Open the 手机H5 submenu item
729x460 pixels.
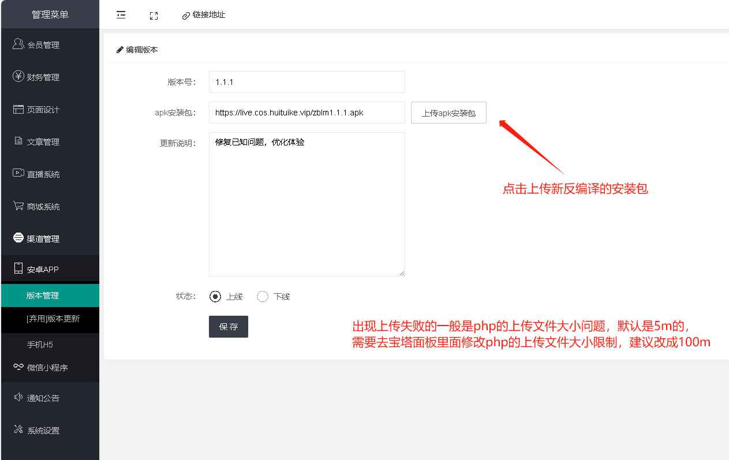pyautogui.click(x=50, y=344)
